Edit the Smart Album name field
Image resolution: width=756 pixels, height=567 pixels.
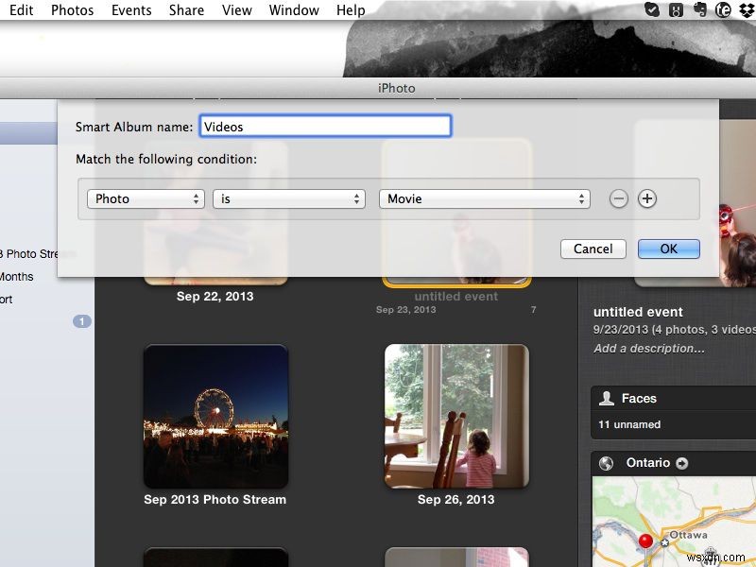coord(325,125)
